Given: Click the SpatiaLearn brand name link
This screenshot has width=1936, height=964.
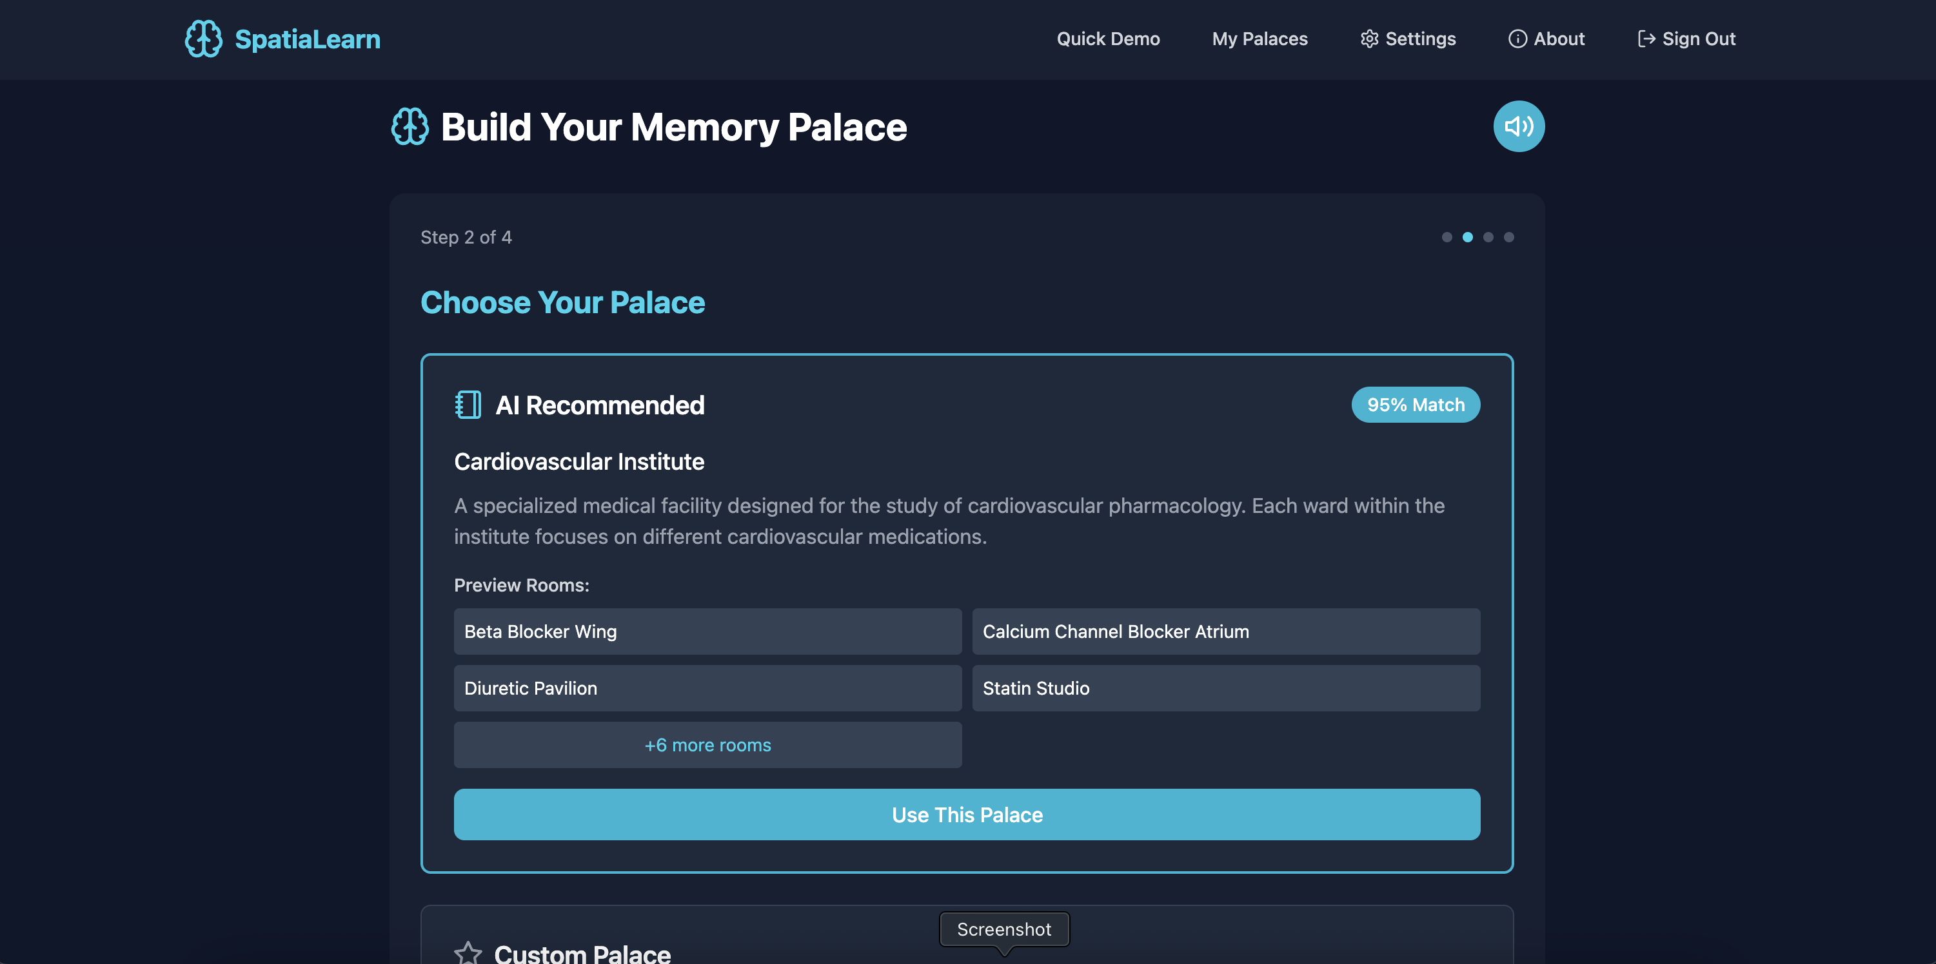Looking at the screenshot, I should pos(308,39).
